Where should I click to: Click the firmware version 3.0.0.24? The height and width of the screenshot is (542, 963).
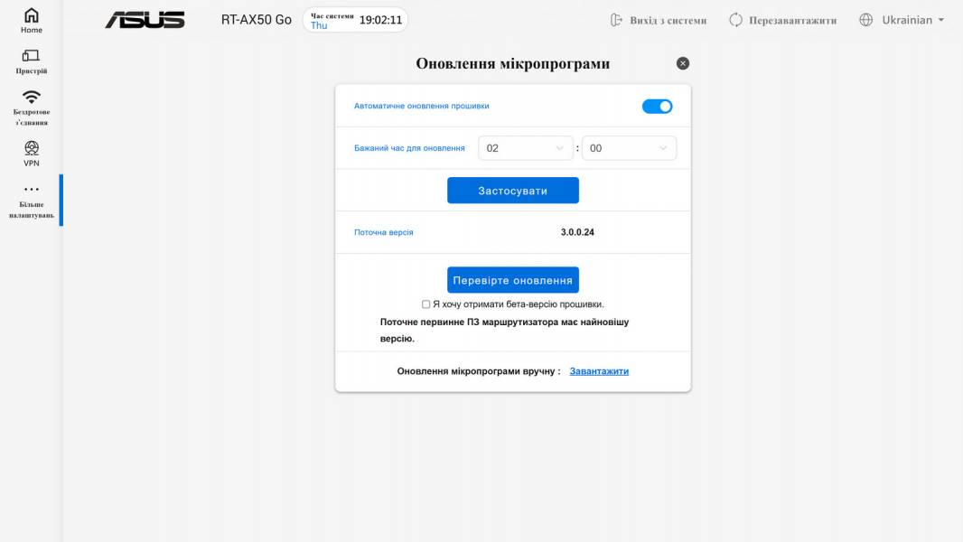[x=577, y=232]
